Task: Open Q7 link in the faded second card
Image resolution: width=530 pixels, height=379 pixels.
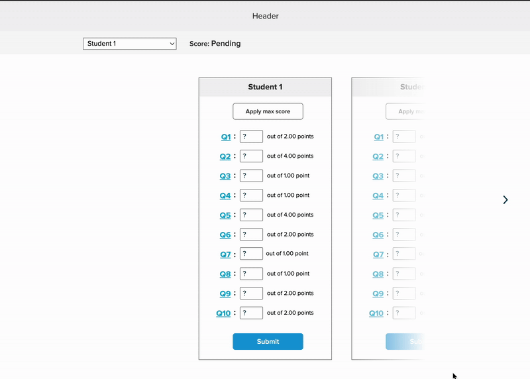Action: click(x=378, y=254)
